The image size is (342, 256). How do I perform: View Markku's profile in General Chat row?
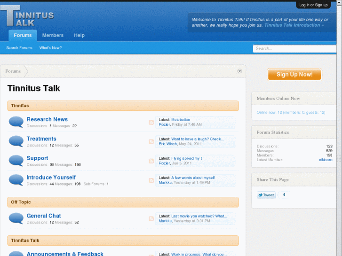[x=165, y=221]
